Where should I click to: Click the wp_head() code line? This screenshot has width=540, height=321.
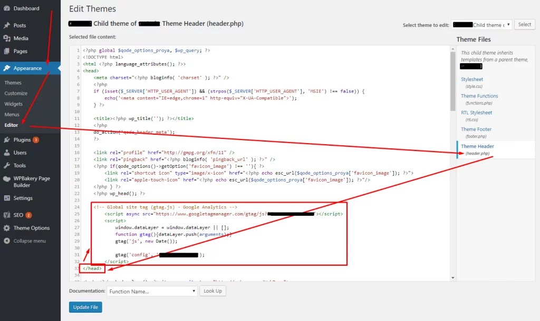[119, 194]
